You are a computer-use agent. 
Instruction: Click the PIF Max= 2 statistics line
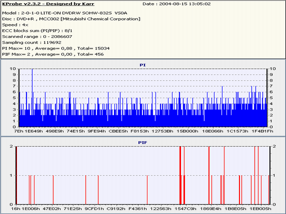point(53,54)
